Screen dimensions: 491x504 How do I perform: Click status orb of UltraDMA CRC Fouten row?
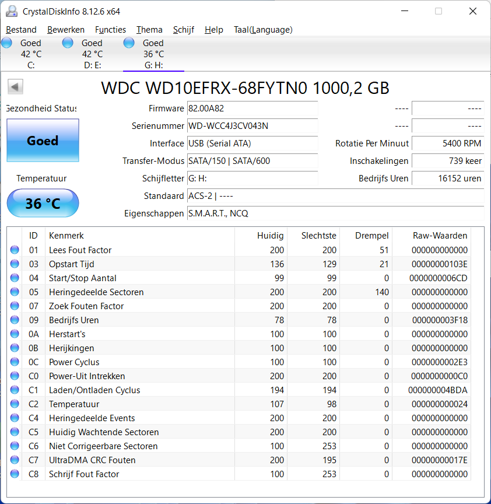point(15,460)
